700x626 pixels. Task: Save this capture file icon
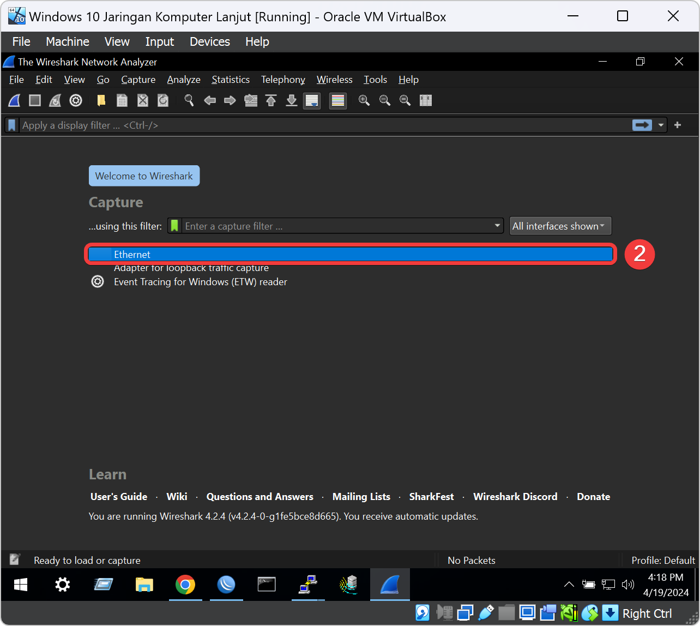pos(122,100)
